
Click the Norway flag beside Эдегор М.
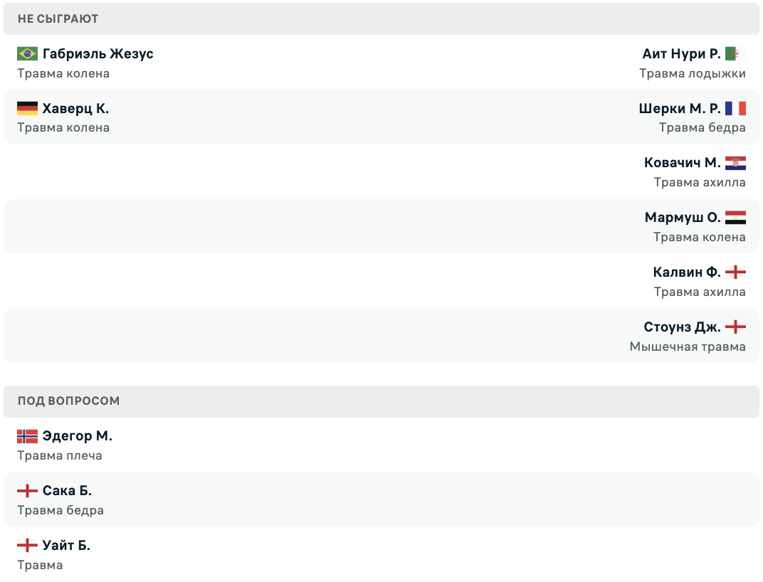(x=27, y=436)
